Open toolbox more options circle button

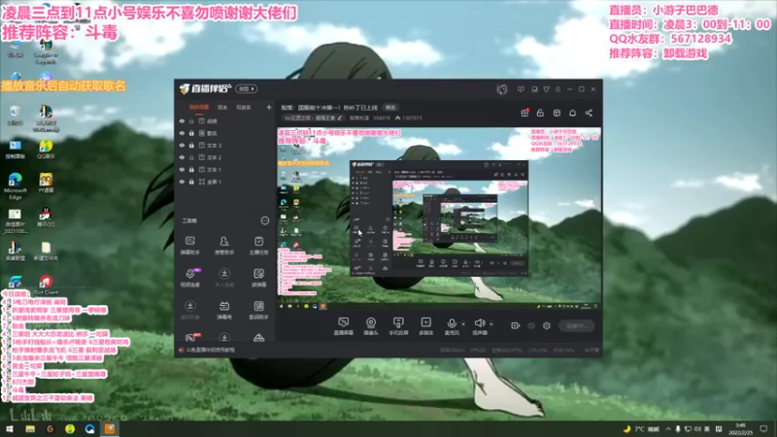[264, 220]
